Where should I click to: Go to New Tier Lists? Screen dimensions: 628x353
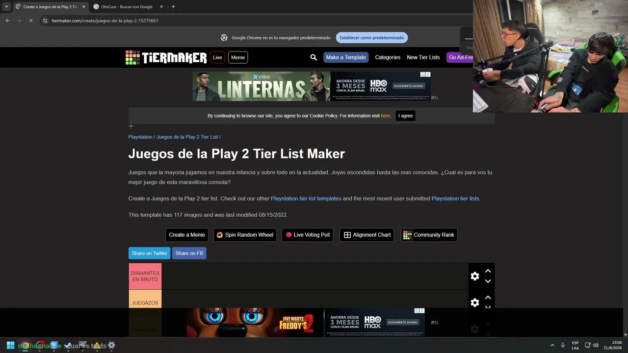423,57
